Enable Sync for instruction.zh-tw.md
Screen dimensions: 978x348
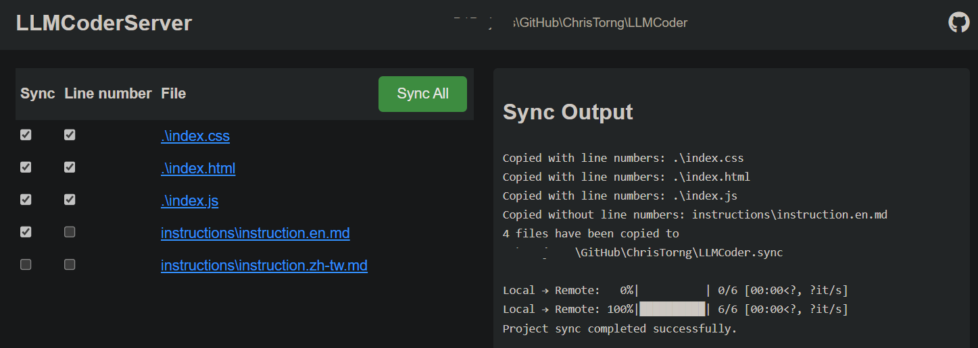(26, 264)
